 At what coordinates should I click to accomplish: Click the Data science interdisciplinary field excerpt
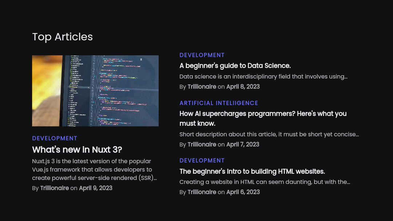263,77
